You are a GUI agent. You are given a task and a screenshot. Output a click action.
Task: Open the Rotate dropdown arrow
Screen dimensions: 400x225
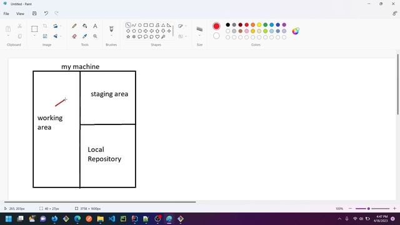tap(61, 26)
